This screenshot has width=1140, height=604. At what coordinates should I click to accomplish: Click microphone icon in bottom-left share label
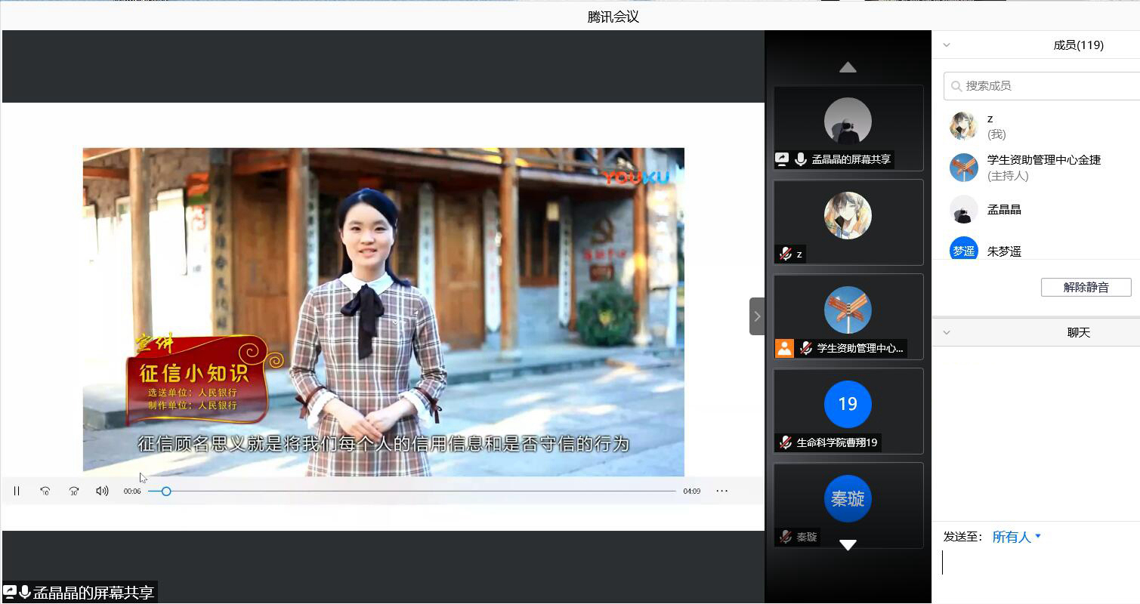coord(25,593)
